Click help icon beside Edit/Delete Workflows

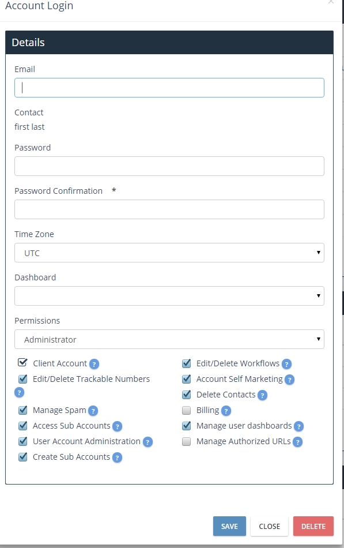286,364
